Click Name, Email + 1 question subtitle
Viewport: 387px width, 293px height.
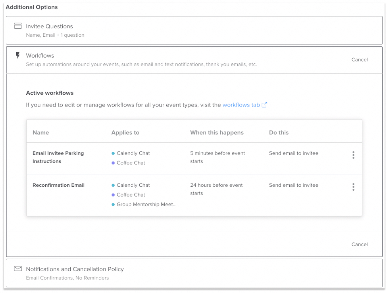pos(55,35)
